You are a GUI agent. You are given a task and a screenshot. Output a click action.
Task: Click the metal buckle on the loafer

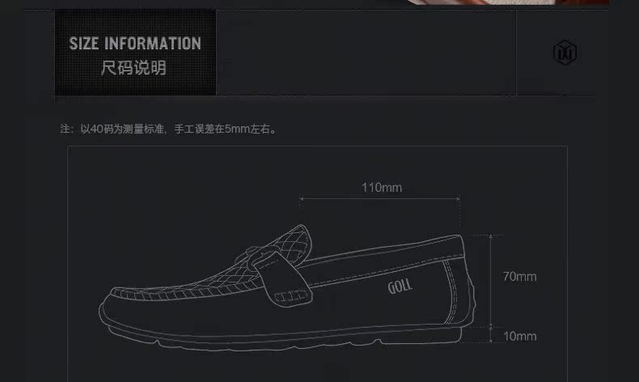[x=248, y=255]
